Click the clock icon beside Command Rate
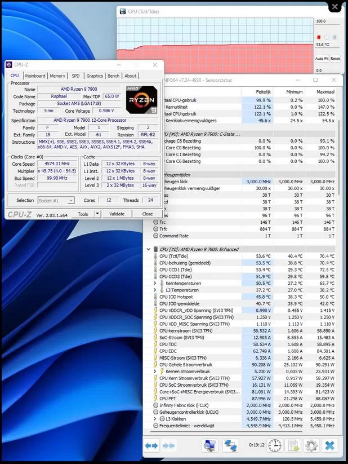This screenshot has width=348, height=464. (x=155, y=236)
